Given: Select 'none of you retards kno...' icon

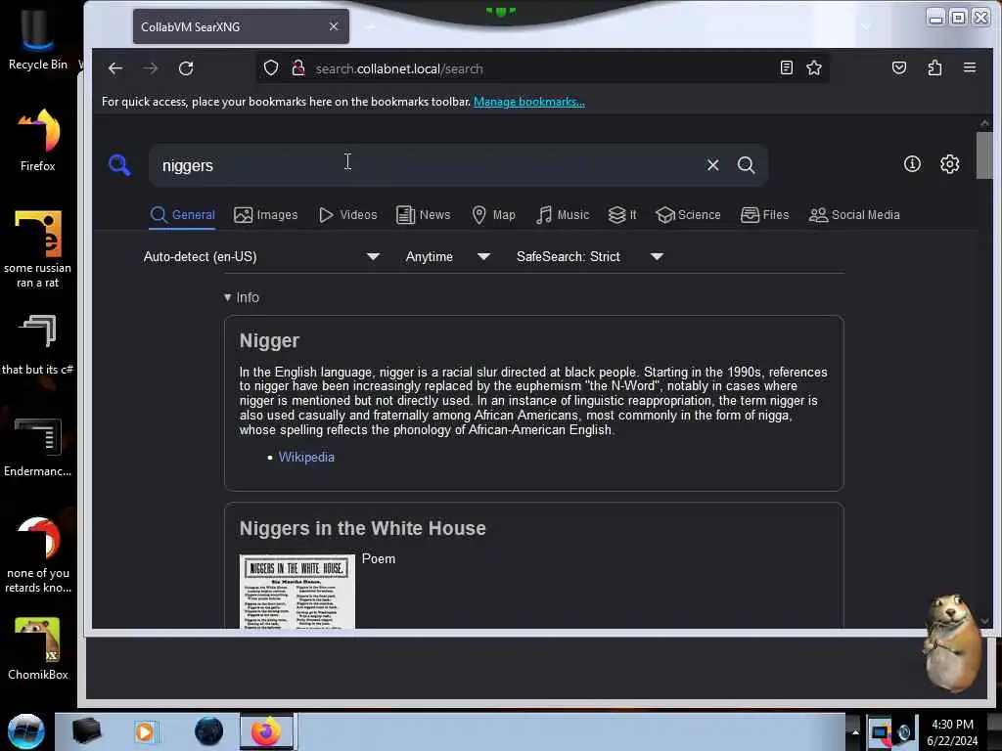Looking at the screenshot, I should [x=38, y=554].
